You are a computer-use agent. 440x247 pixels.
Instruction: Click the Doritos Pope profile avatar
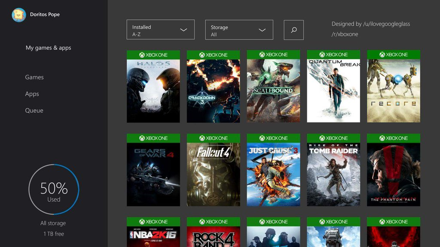pos(19,15)
